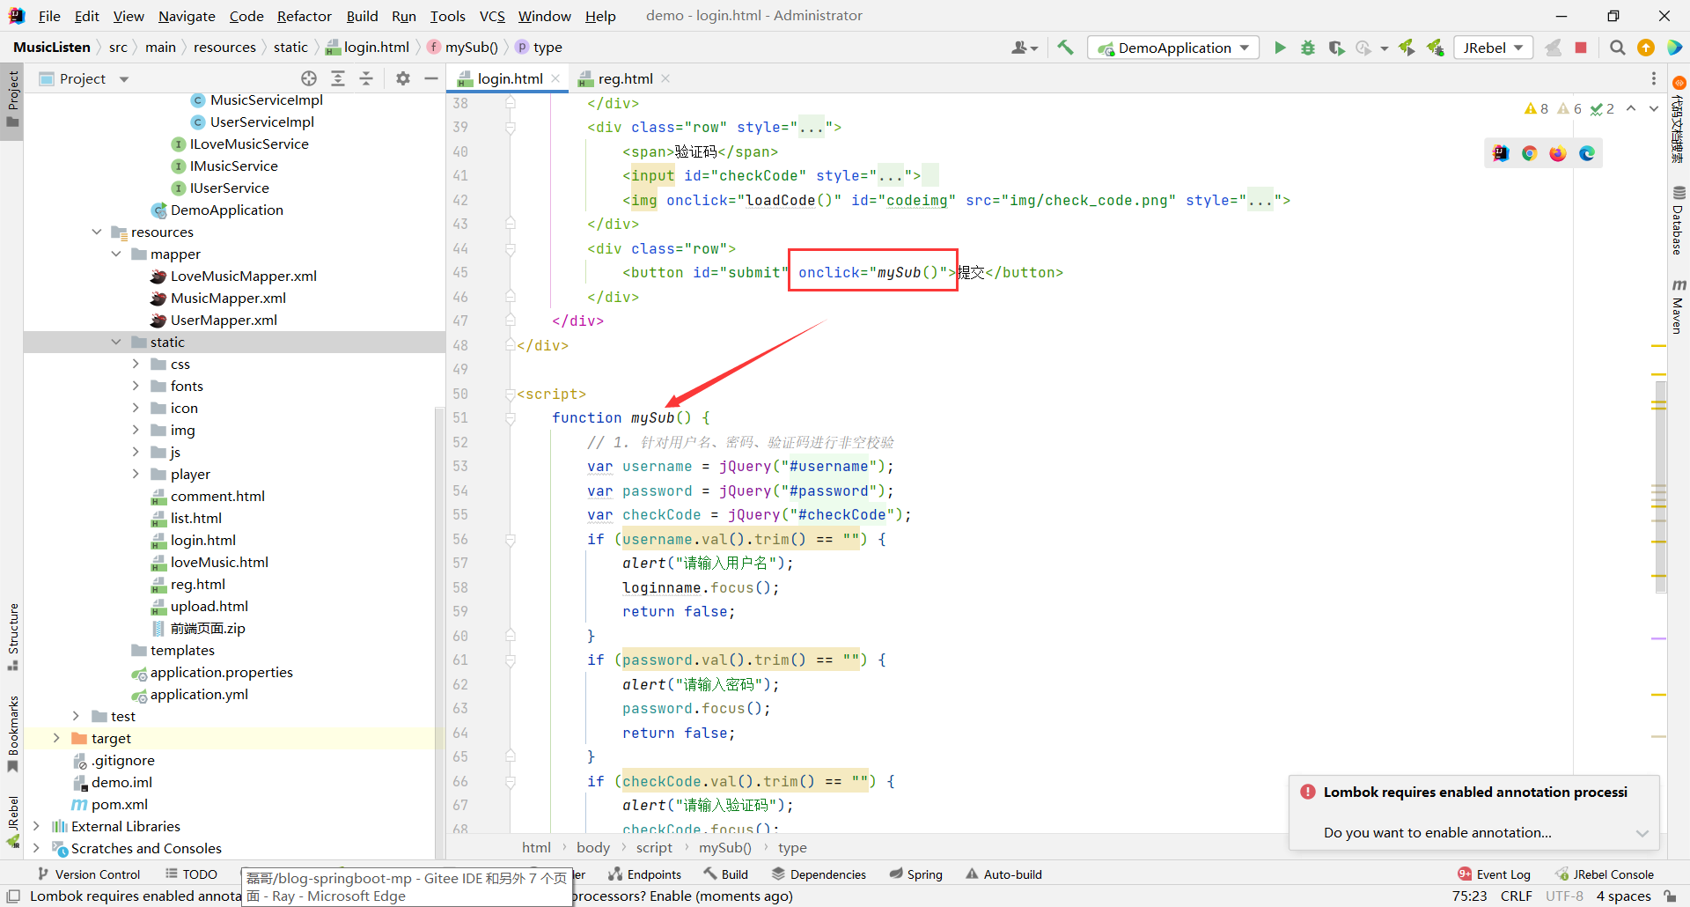Build project with the hammer icon
This screenshot has height=907, width=1690.
coord(1065,48)
